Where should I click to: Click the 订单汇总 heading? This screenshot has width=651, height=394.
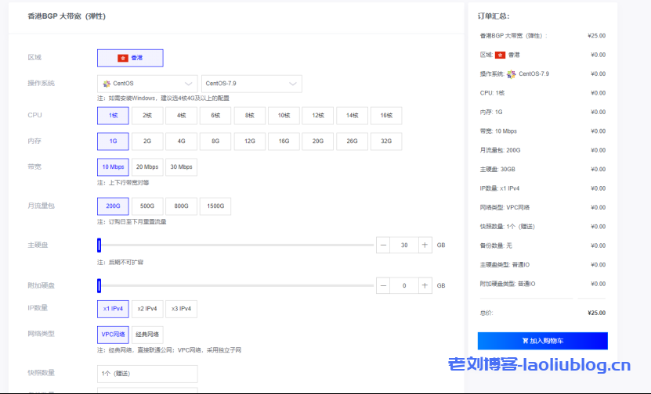[x=494, y=16]
